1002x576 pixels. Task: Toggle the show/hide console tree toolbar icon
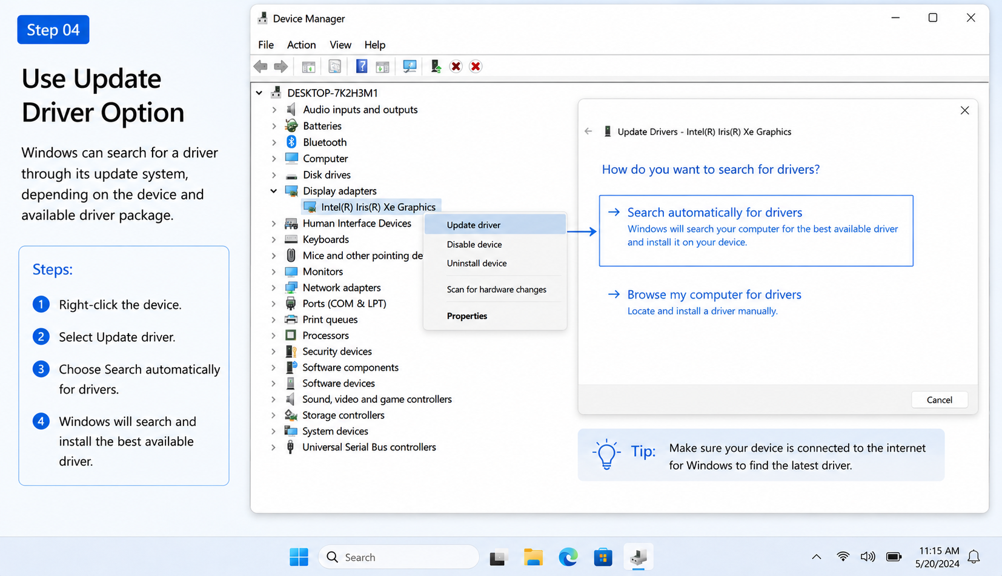point(308,67)
